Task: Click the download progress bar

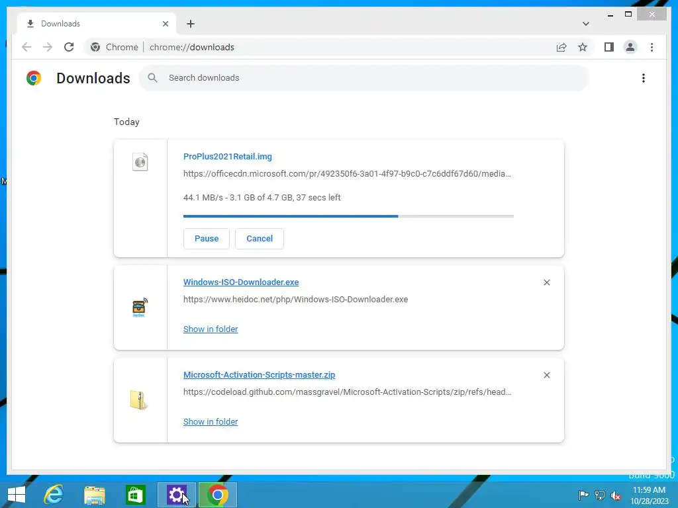Action: click(348, 216)
